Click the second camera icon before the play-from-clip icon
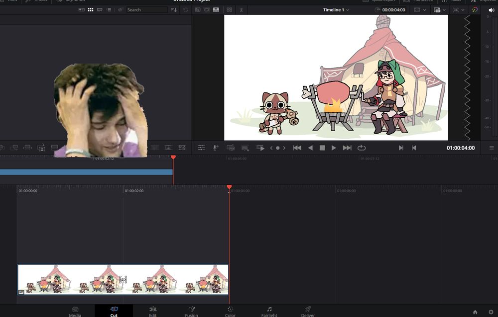This screenshot has height=317, width=498. click(245, 148)
